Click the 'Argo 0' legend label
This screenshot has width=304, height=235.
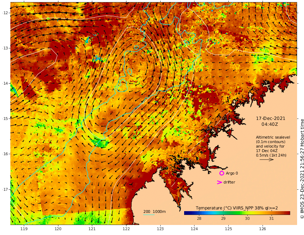click(232, 173)
